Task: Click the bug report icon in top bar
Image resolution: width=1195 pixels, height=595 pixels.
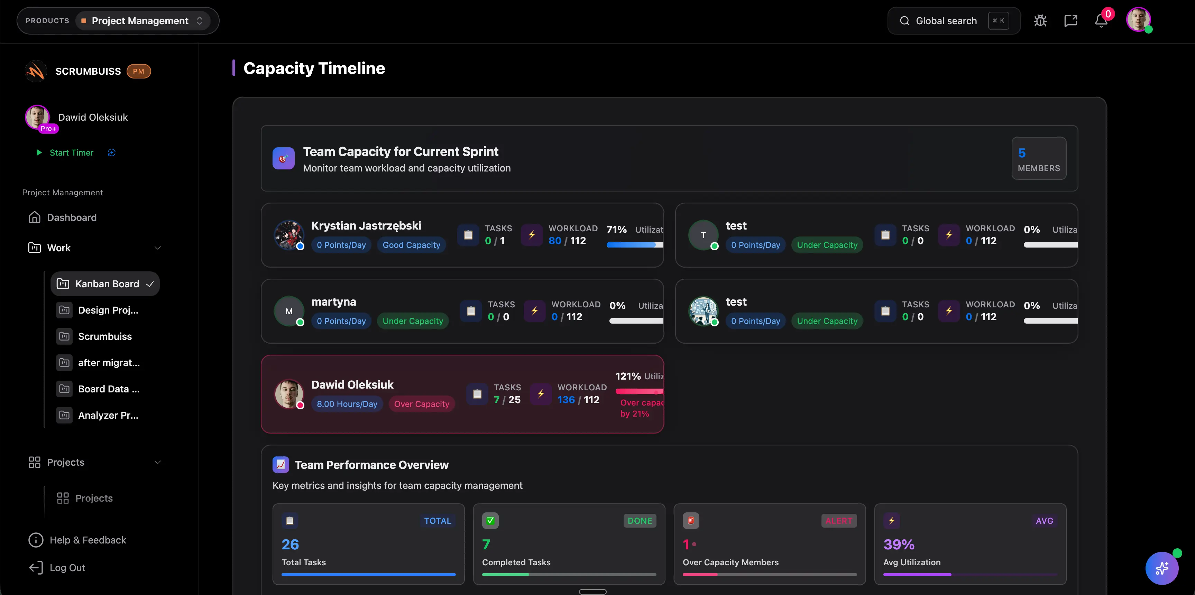Action: 1040,20
